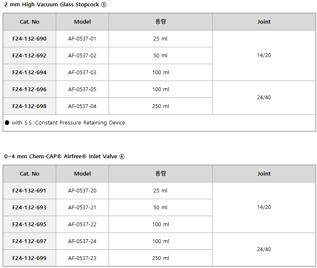This screenshot has height=268, width=317.
Task: Click catalog number F24-132-697
Action: pos(30,241)
